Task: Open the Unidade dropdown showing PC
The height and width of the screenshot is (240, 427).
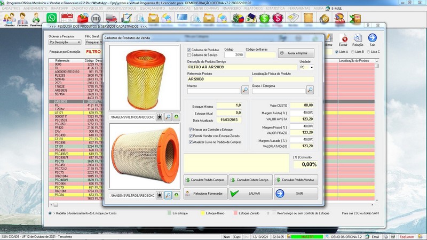Action: point(310,67)
